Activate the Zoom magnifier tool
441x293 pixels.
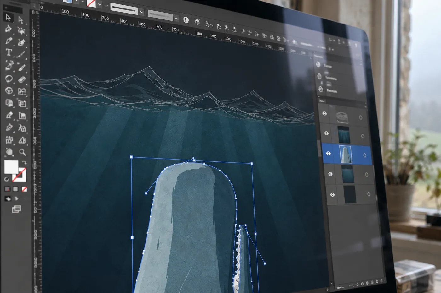point(22,152)
